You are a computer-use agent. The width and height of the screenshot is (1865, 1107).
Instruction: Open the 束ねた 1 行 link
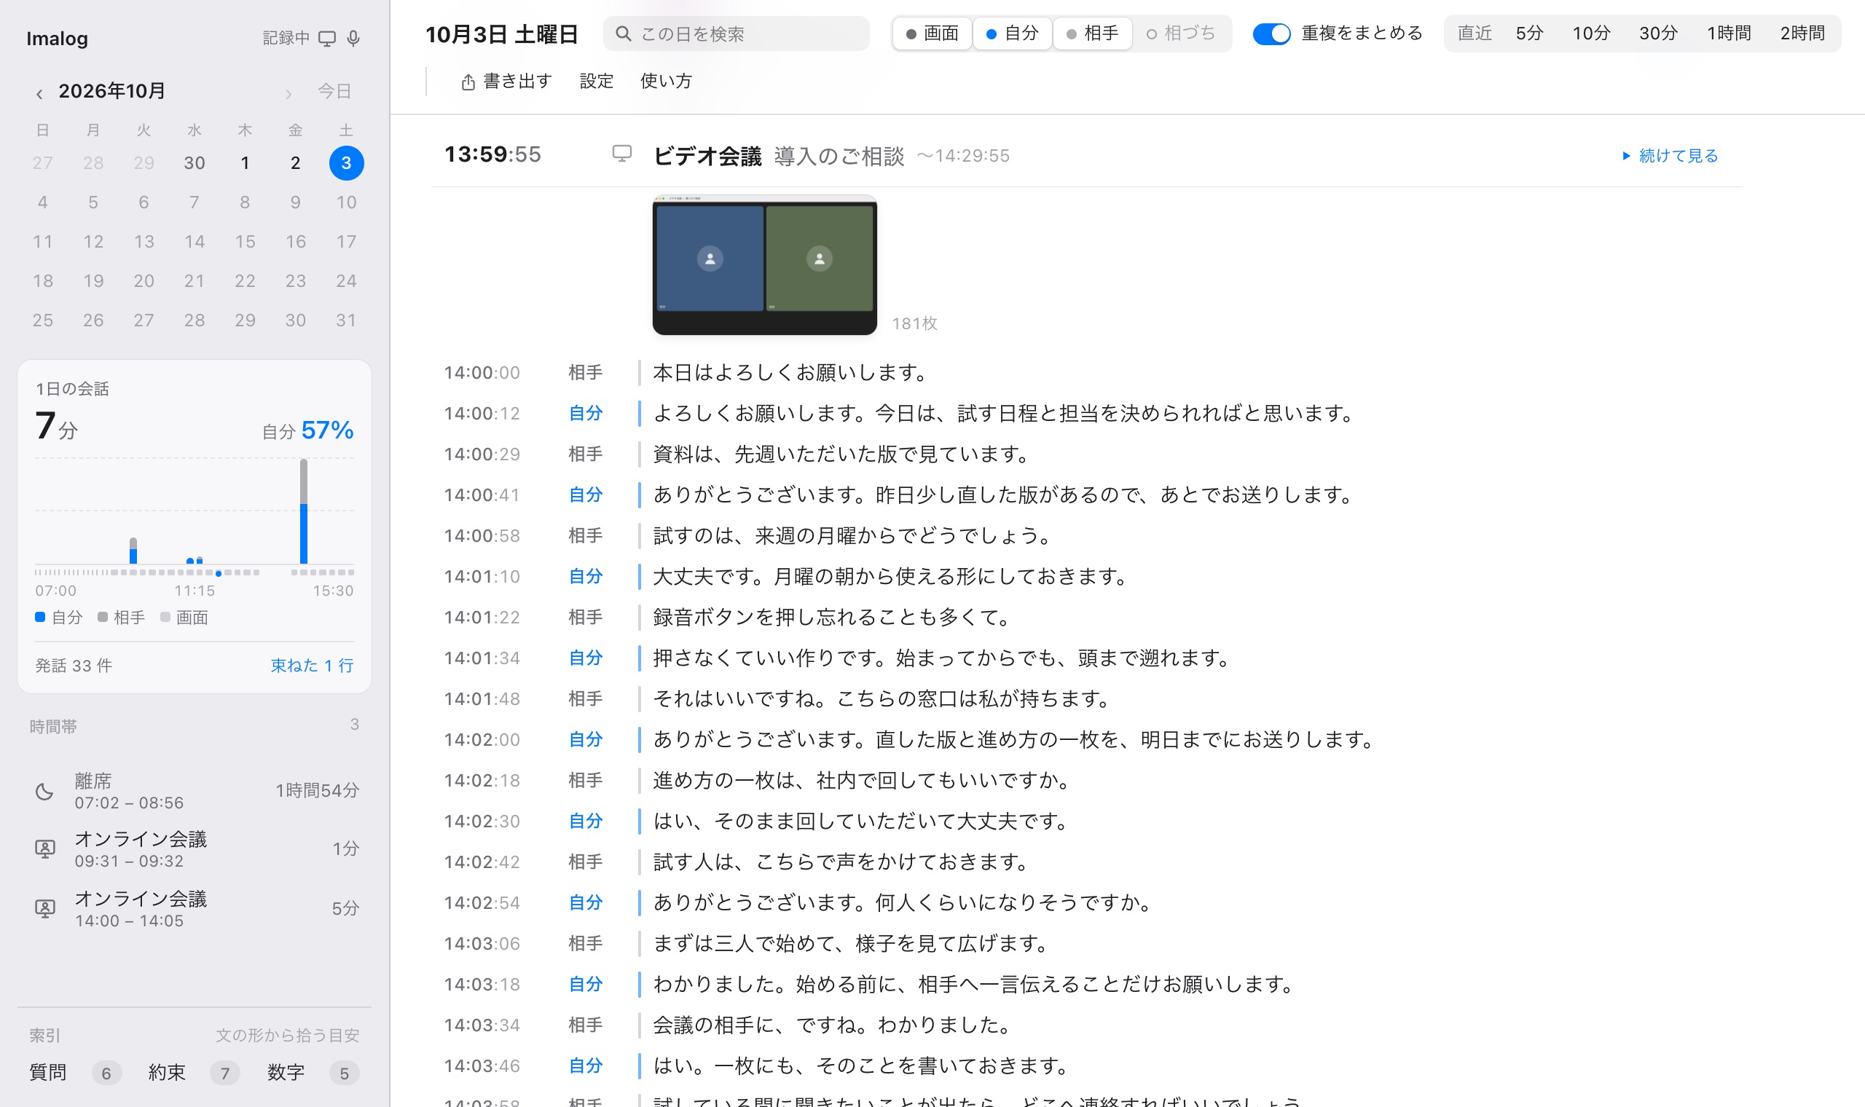pyautogui.click(x=312, y=666)
